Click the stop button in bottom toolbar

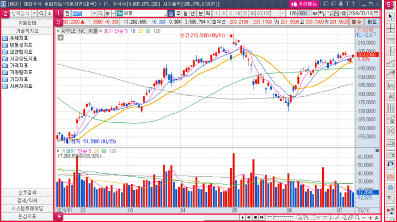(255, 217)
